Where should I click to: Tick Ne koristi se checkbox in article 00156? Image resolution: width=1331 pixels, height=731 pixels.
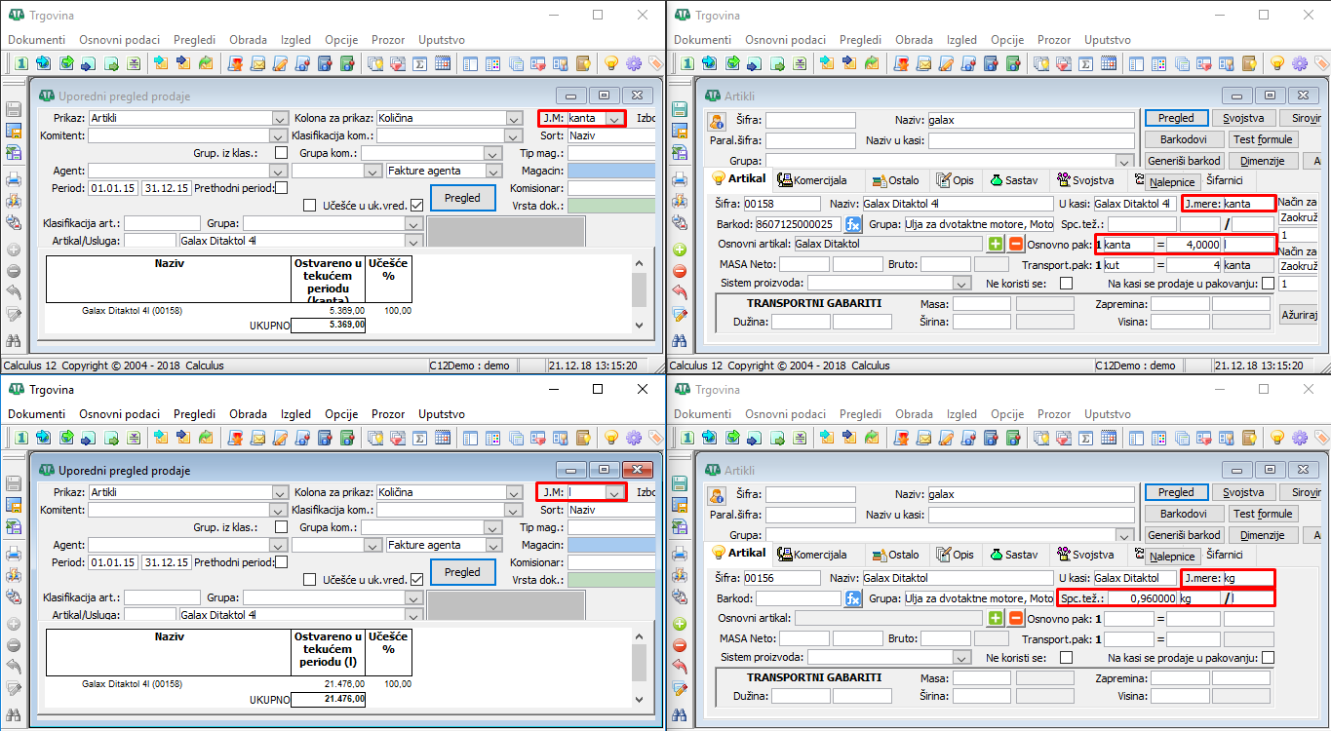[x=1066, y=658]
